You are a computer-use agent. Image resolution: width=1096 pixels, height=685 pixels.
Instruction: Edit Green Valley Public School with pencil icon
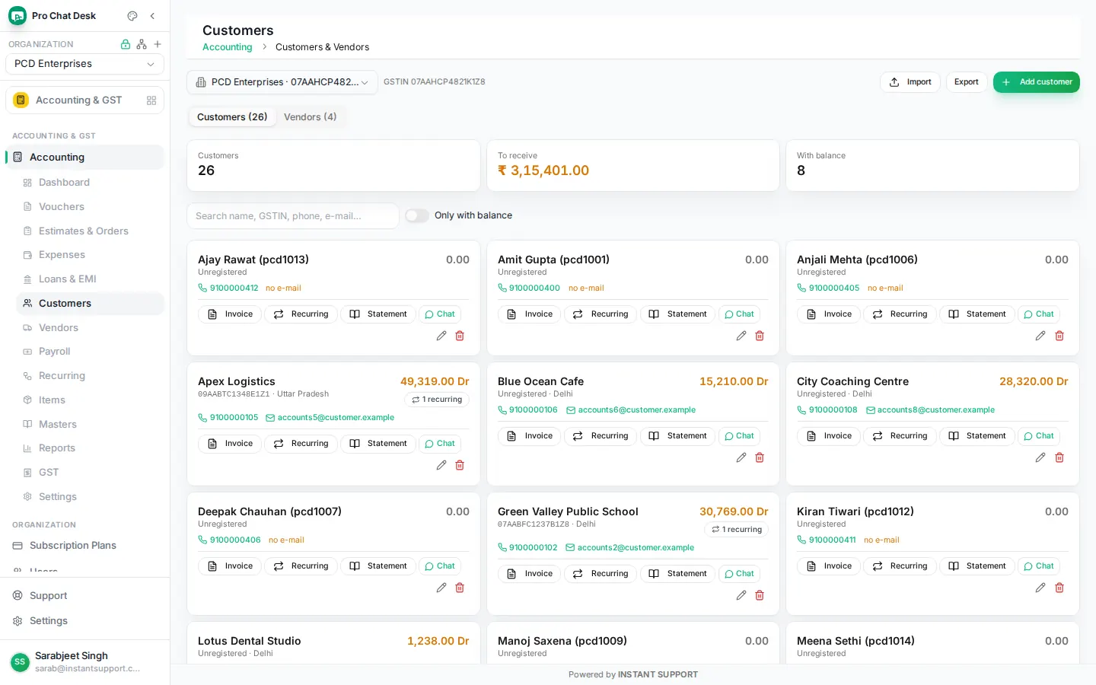click(741, 595)
